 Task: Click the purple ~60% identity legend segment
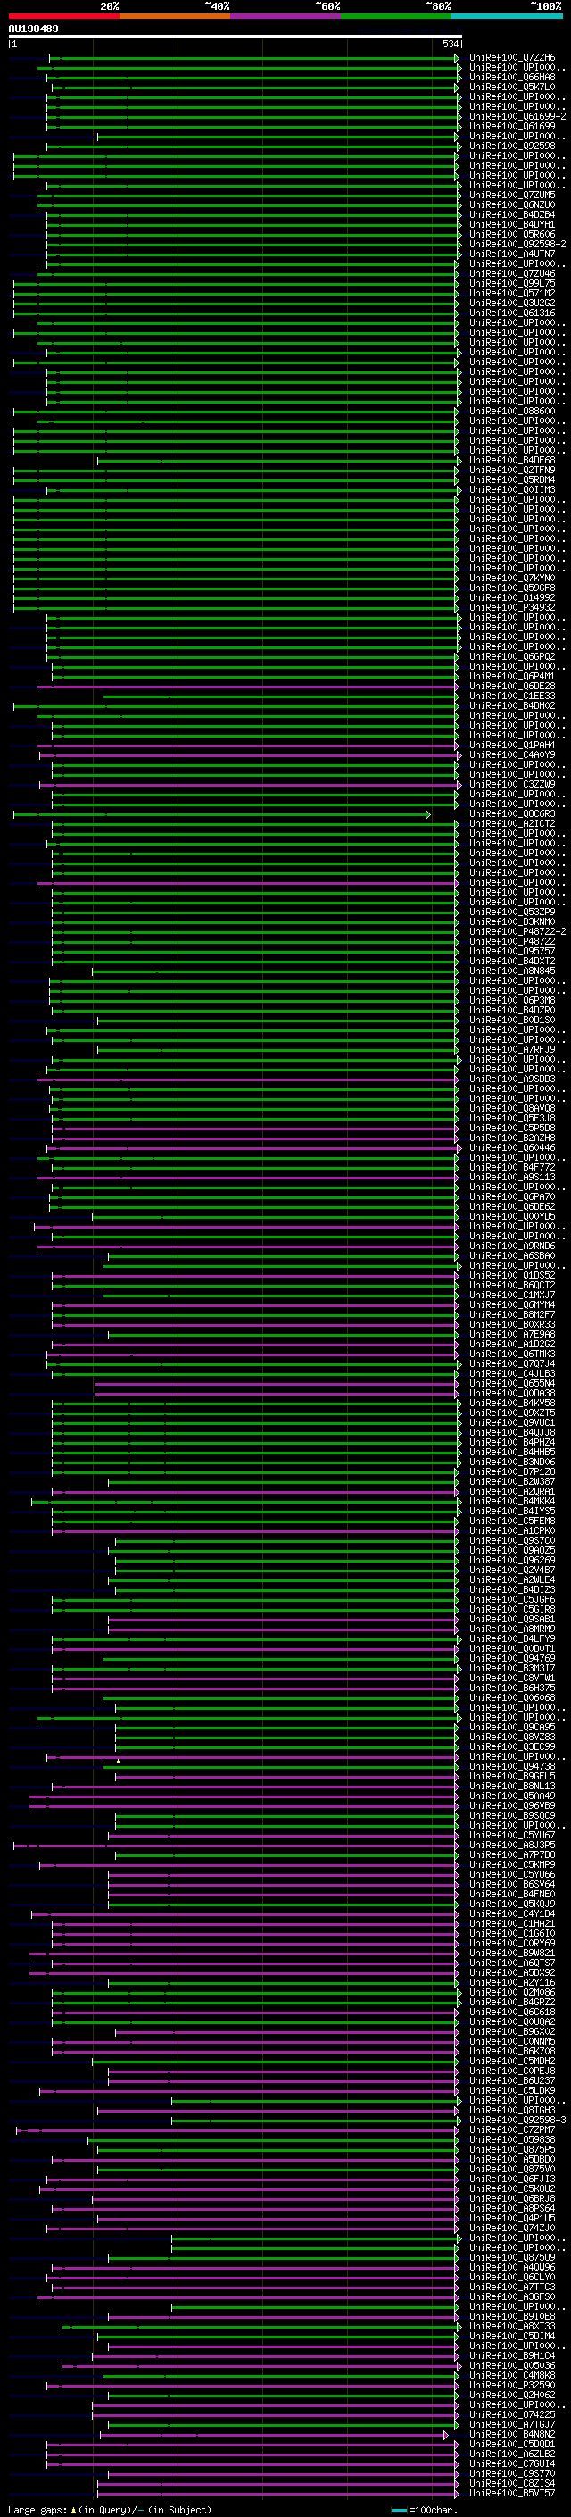point(285,16)
